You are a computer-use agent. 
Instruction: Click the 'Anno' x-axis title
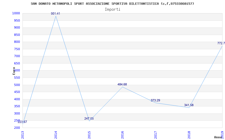click(218, 137)
